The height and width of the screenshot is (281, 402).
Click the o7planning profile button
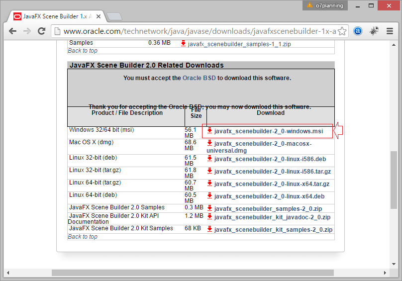pyautogui.click(x=325, y=5)
